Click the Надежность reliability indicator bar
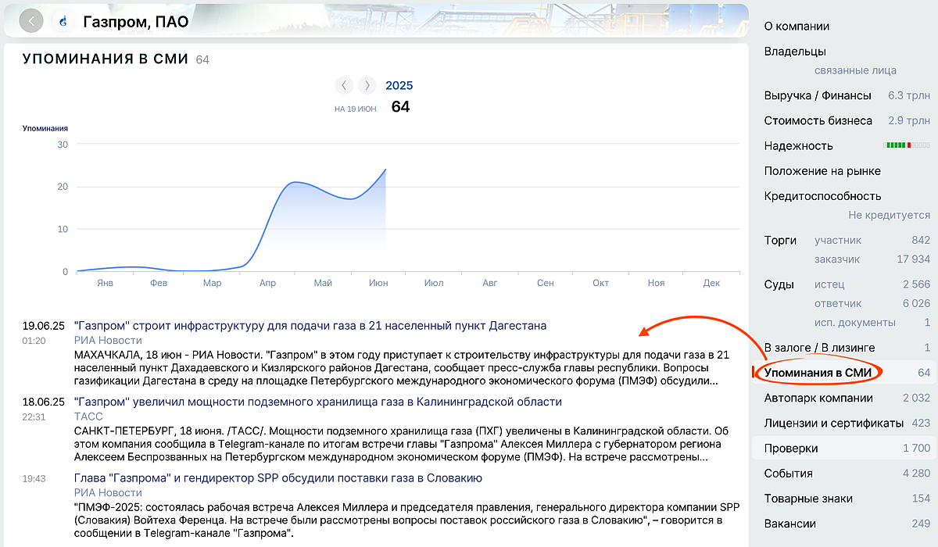938x547 pixels. coord(906,145)
